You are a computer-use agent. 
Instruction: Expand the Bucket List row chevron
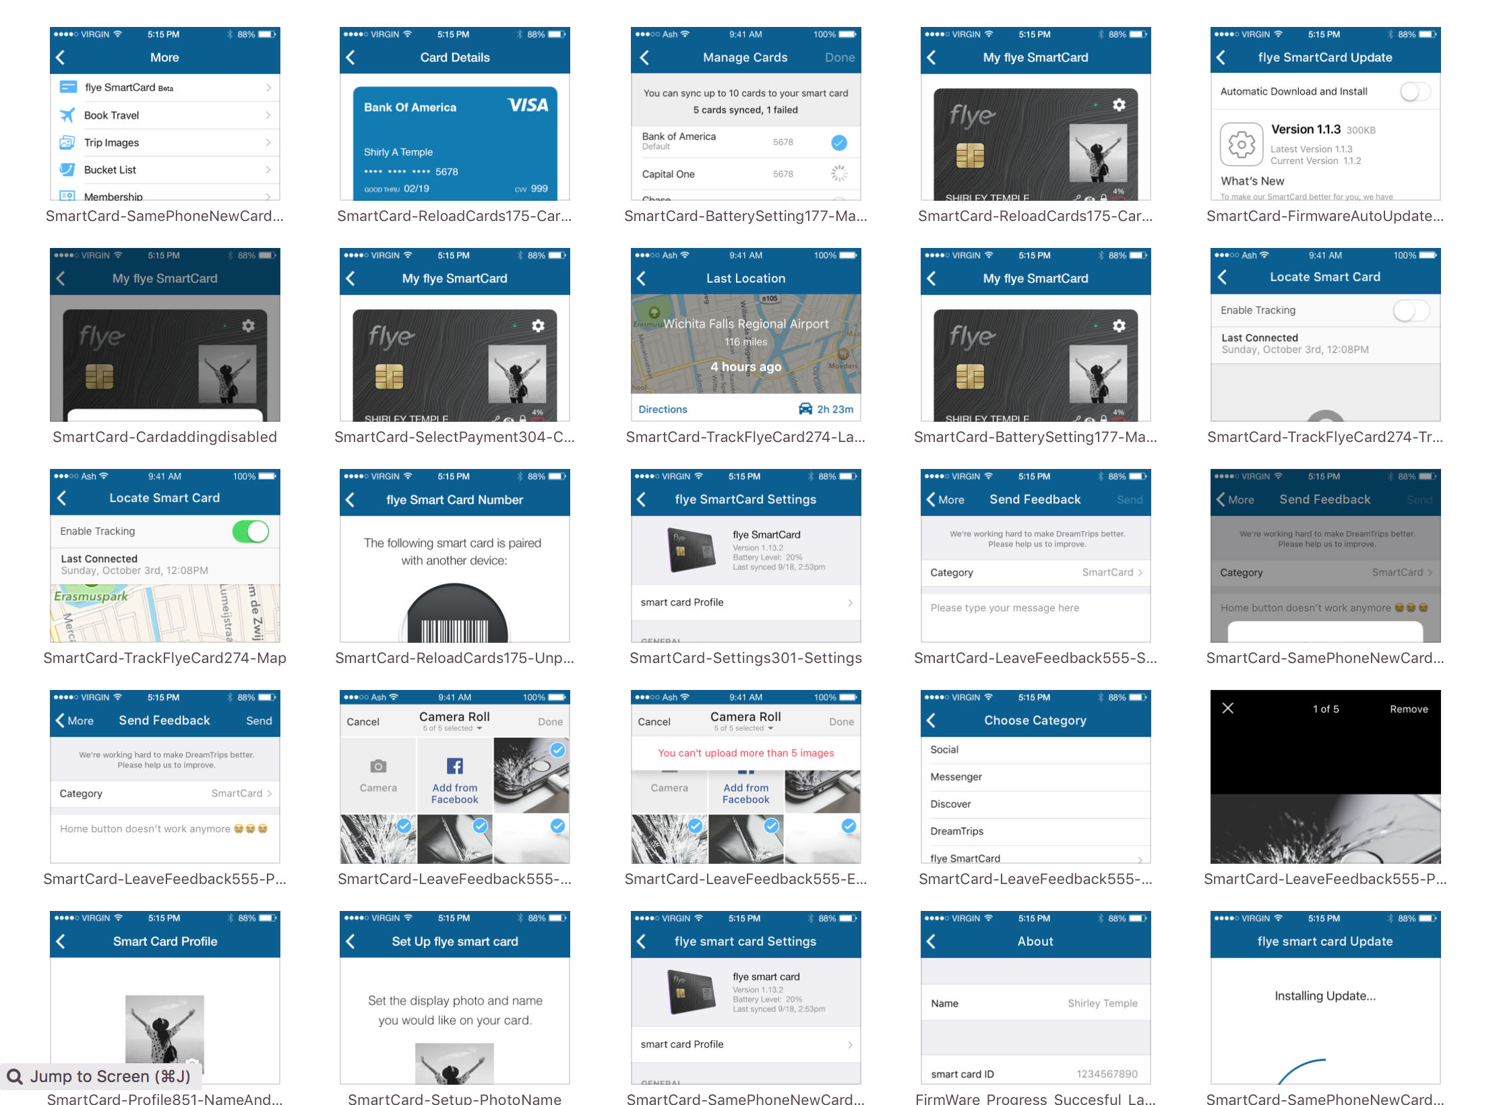point(268,170)
